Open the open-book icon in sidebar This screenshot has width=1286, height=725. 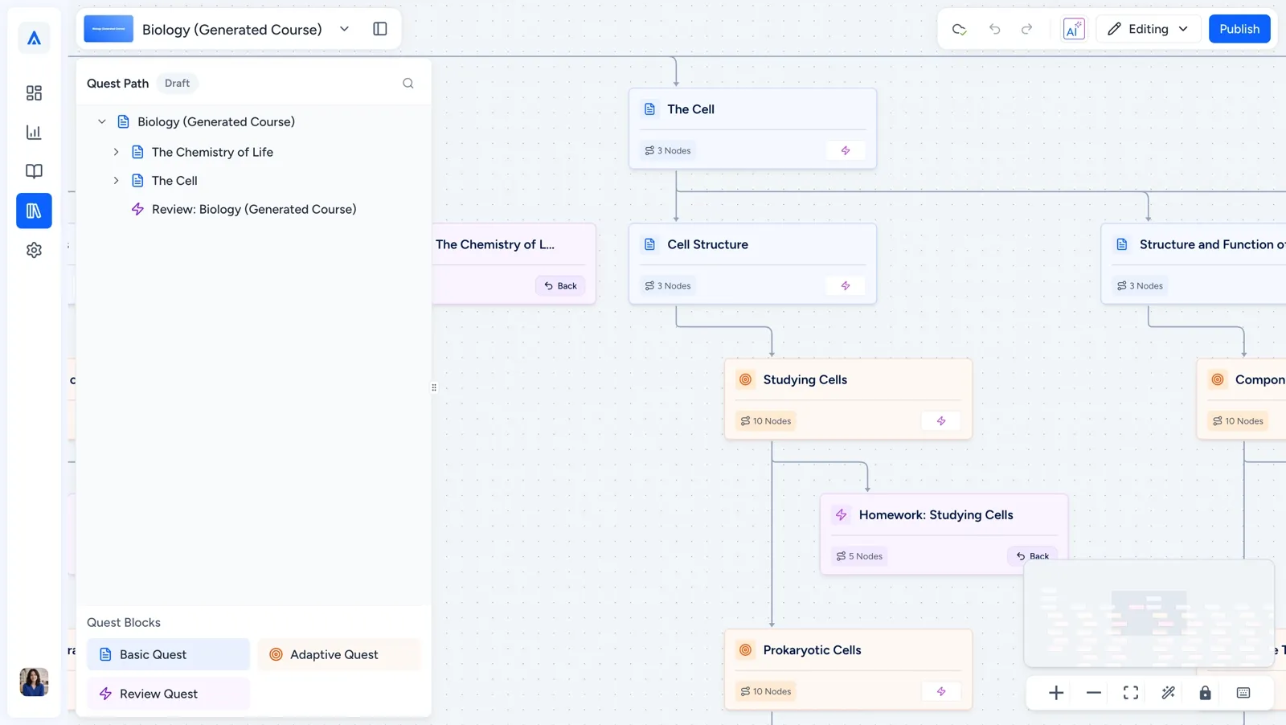coord(34,171)
